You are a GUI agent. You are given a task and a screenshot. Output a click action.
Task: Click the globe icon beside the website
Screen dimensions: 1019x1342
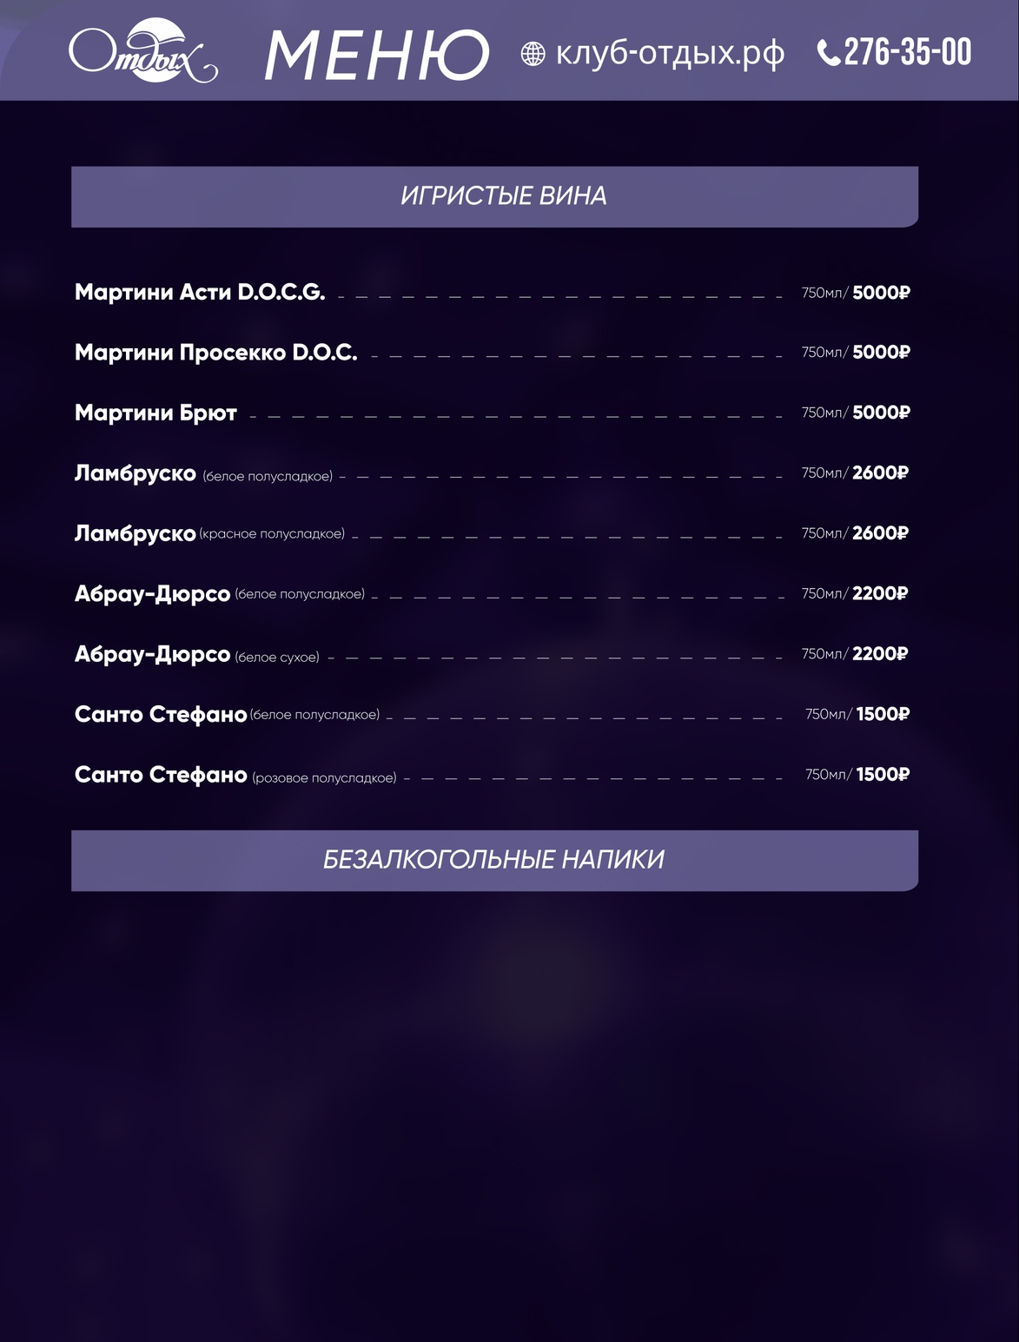click(x=533, y=54)
